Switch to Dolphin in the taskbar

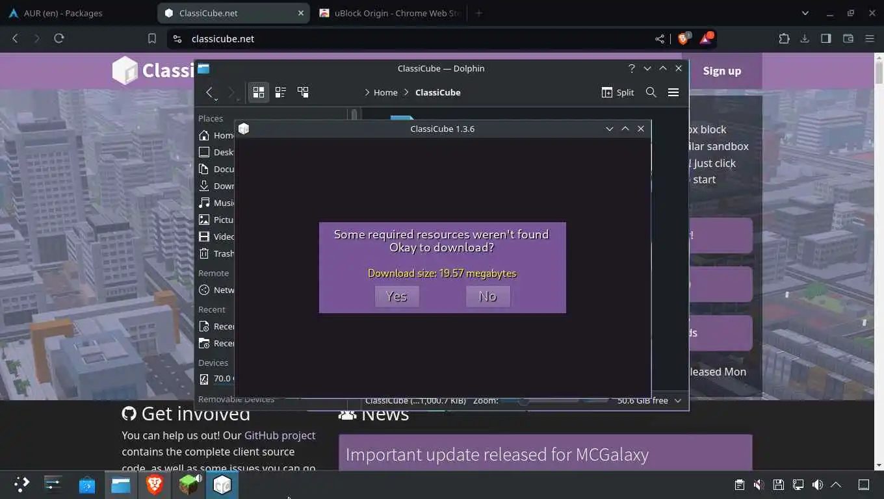[120, 484]
